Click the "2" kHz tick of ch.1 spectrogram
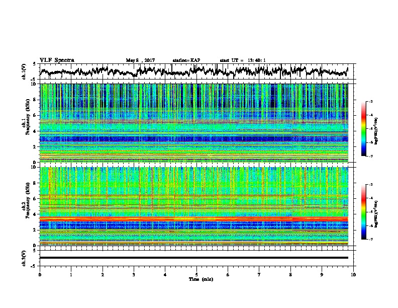 pos(35,146)
